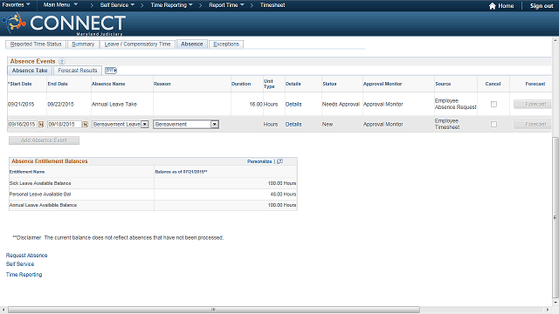Expand the Time Reporting breadcrumb menu
559x314 pixels.
[x=171, y=5]
